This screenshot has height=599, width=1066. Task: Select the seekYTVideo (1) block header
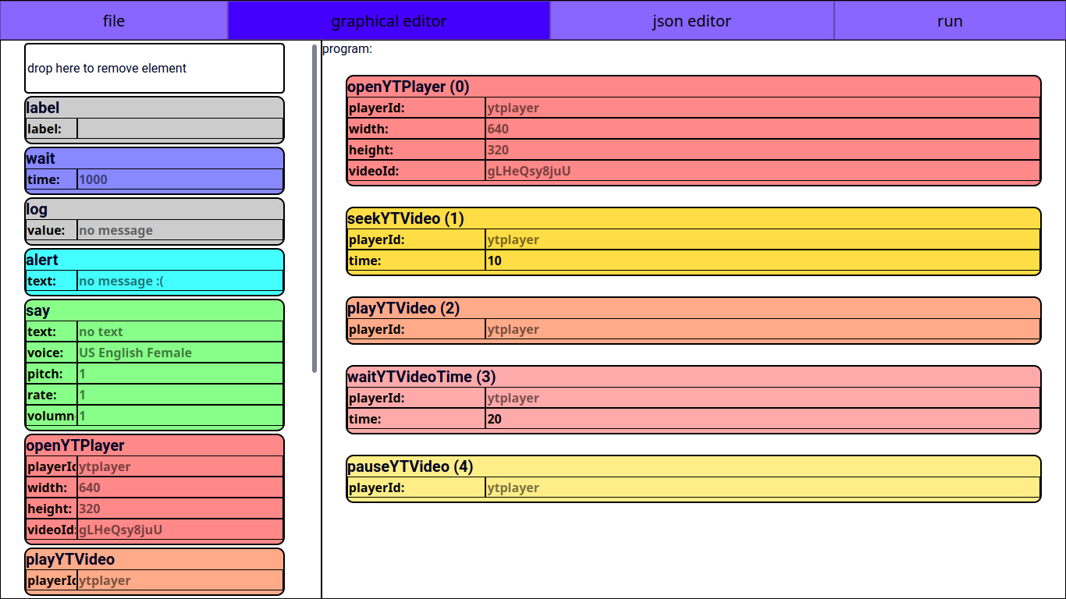click(x=693, y=218)
